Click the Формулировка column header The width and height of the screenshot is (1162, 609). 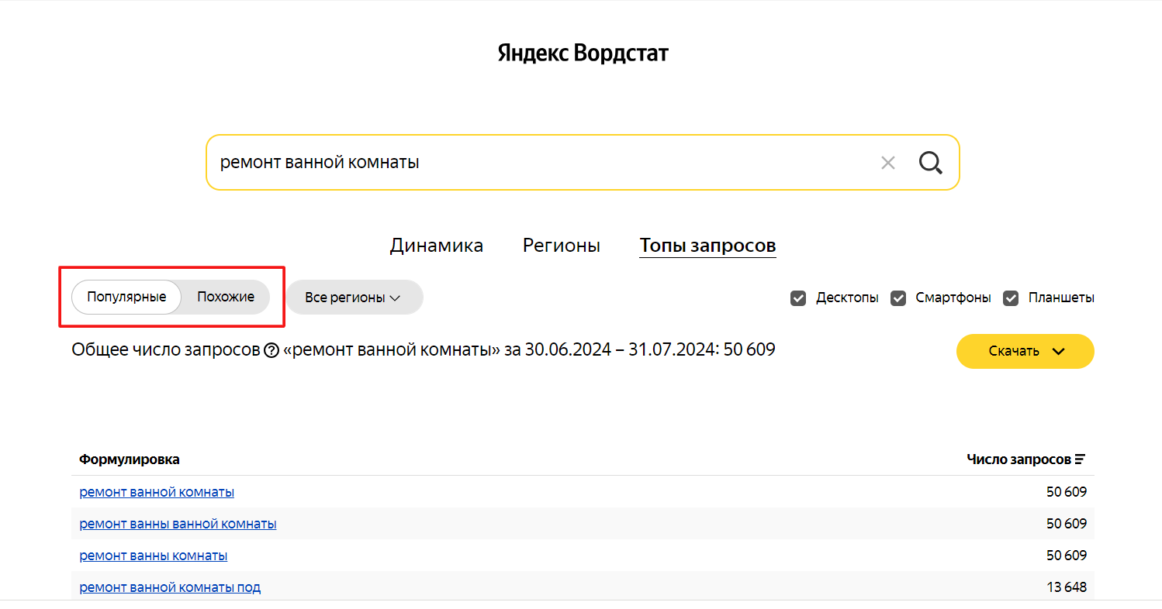point(130,459)
